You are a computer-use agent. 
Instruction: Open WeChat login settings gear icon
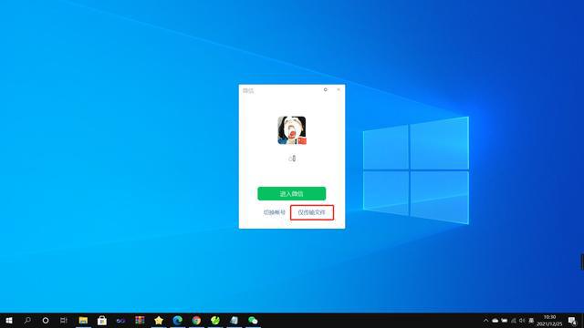pos(326,89)
